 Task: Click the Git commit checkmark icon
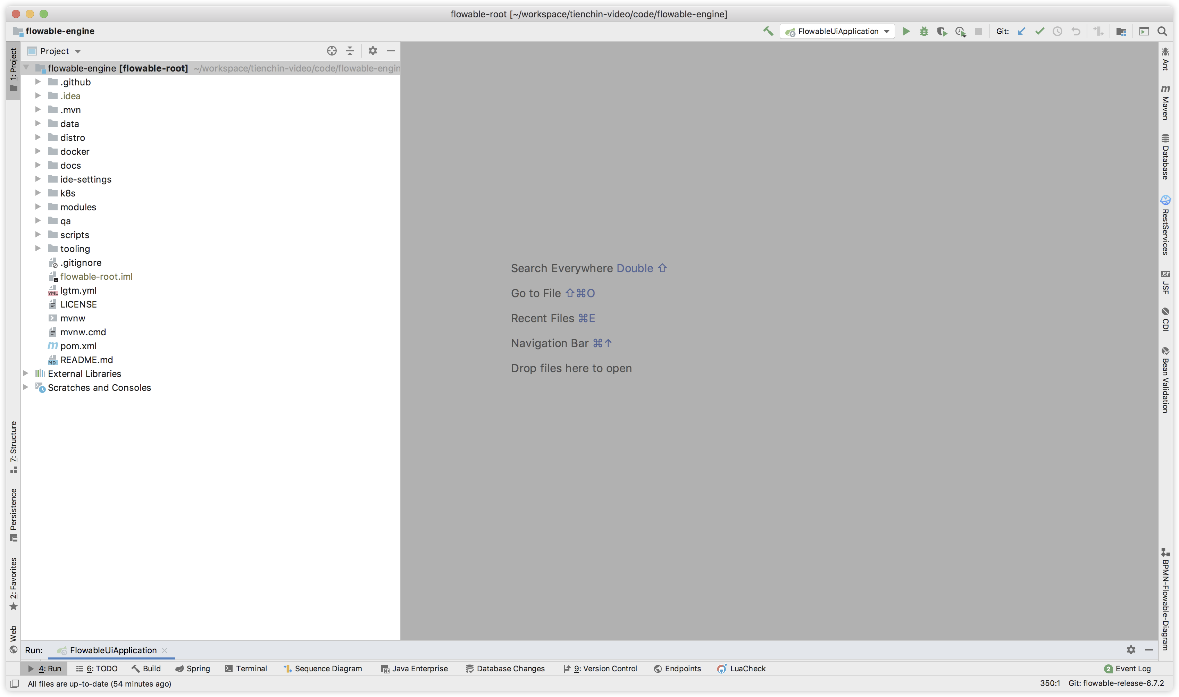pos(1039,32)
